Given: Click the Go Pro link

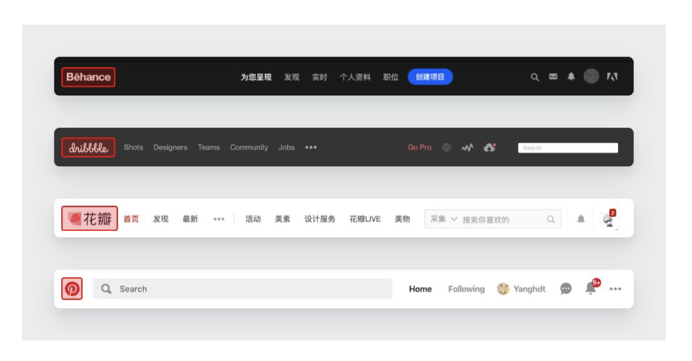Looking at the screenshot, I should pyautogui.click(x=419, y=147).
